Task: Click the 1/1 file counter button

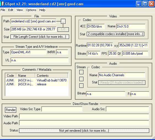Action: tap(63, 30)
